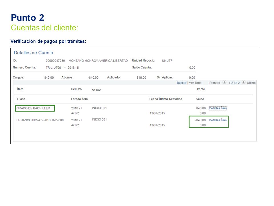
Task: Click the name MONTAÑO MONROY,AMERICA LIBERTAD
Action: [98, 61]
